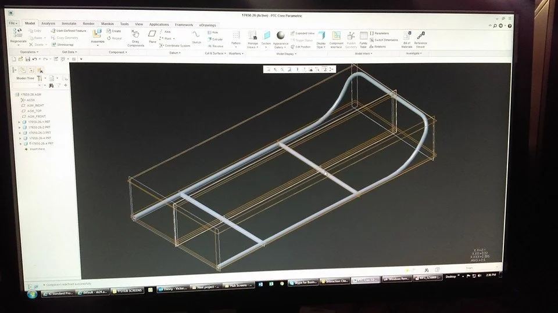
Task: Select the Revolve tool
Action: tap(216, 46)
